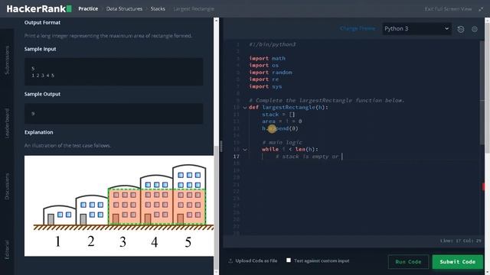The image size is (490, 275).
Task: Open the Leaderboard side tab
Action: pyautogui.click(x=7, y=123)
